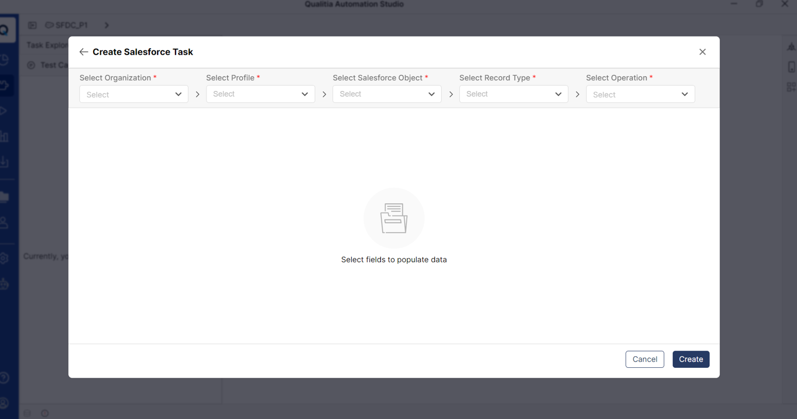Open the settings gear in left sidebar

point(4,258)
